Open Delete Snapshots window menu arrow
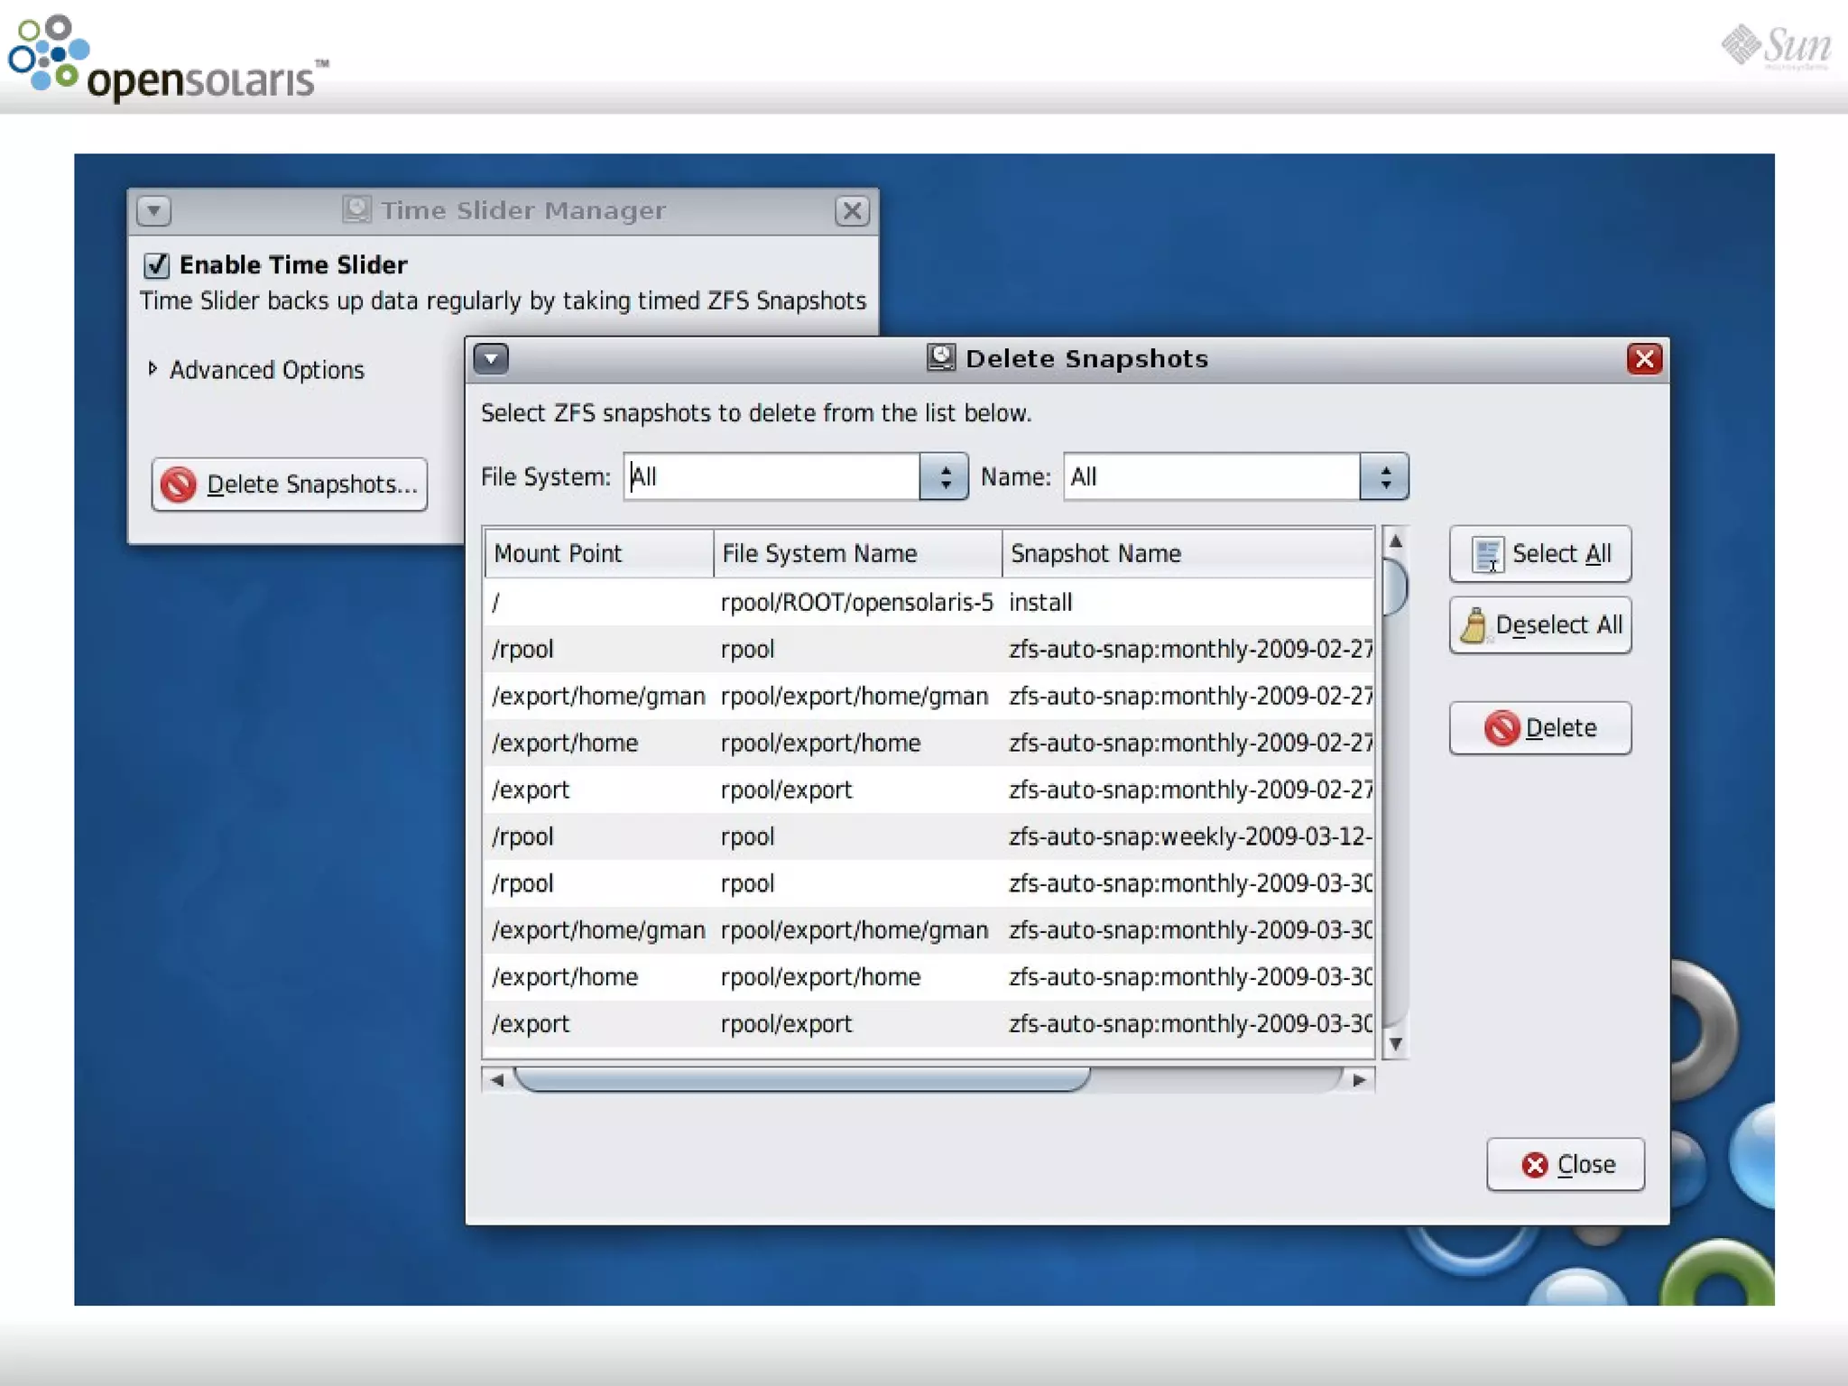This screenshot has height=1386, width=1848. click(491, 358)
